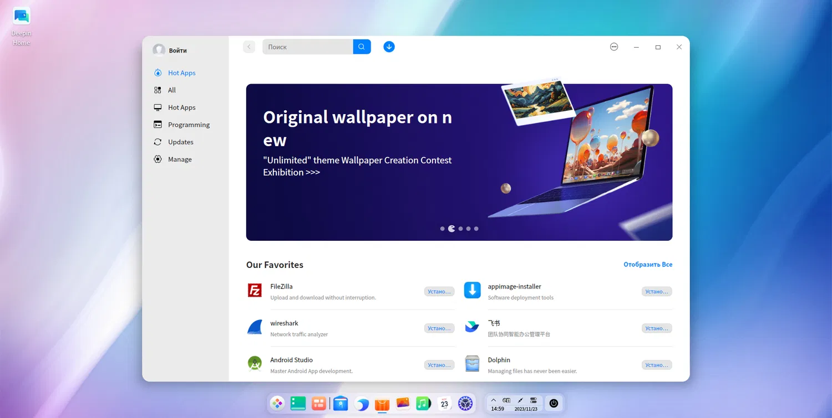This screenshot has width=832, height=418.
Task: Click the 'Software deployment tools' description
Action: (x=521, y=298)
